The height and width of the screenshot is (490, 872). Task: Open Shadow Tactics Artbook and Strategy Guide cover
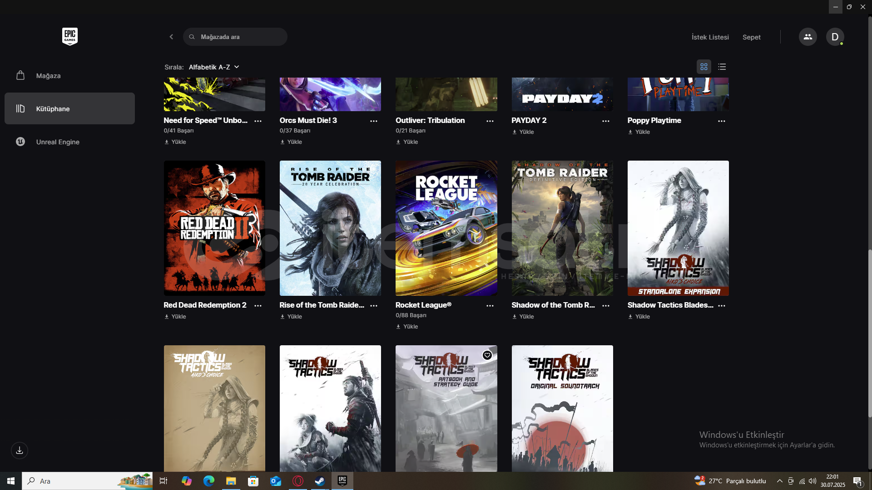(x=446, y=408)
